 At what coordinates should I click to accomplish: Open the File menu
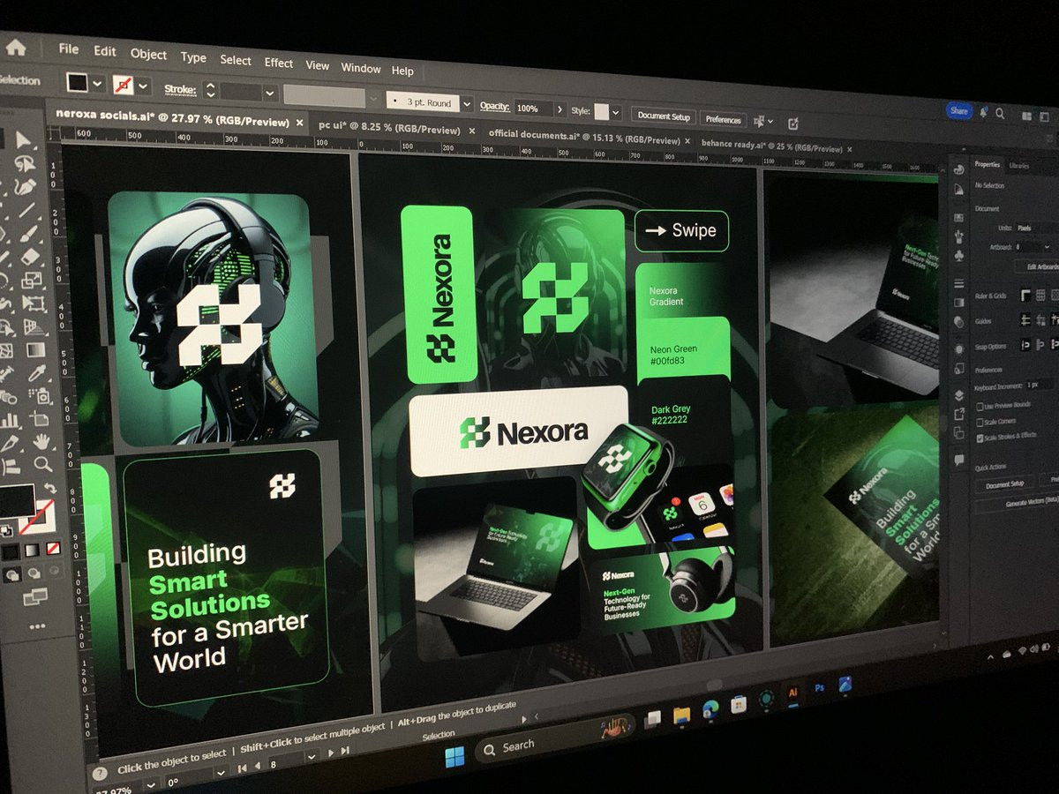[69, 49]
